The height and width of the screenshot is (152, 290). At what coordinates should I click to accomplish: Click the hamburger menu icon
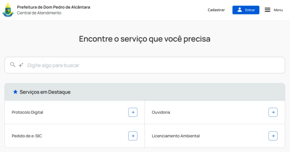coord(267,10)
